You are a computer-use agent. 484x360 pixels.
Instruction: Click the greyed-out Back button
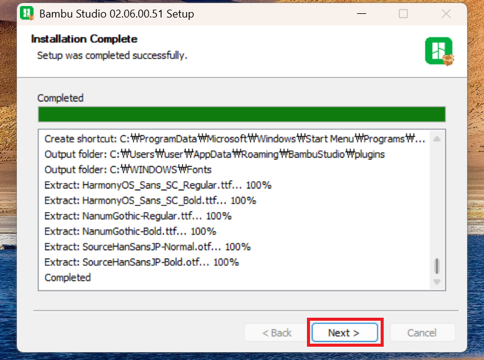[x=277, y=333]
